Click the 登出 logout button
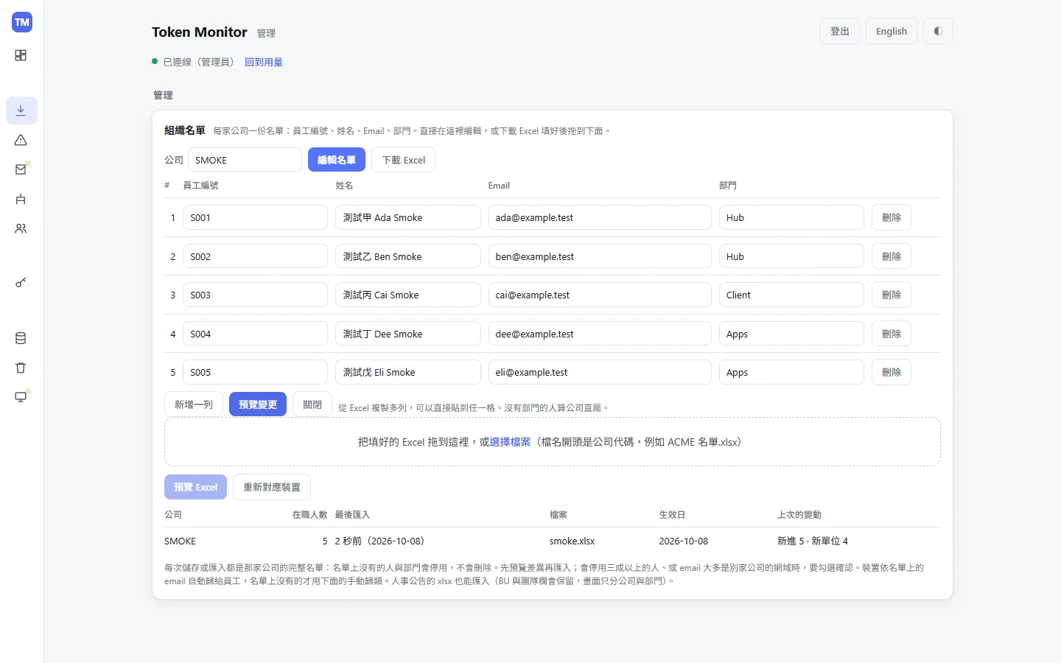 [x=840, y=31]
